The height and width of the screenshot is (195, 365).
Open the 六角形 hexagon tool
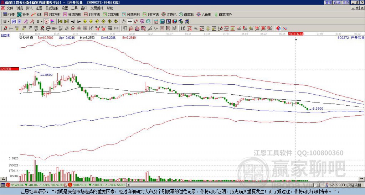pyautogui.click(x=204, y=14)
